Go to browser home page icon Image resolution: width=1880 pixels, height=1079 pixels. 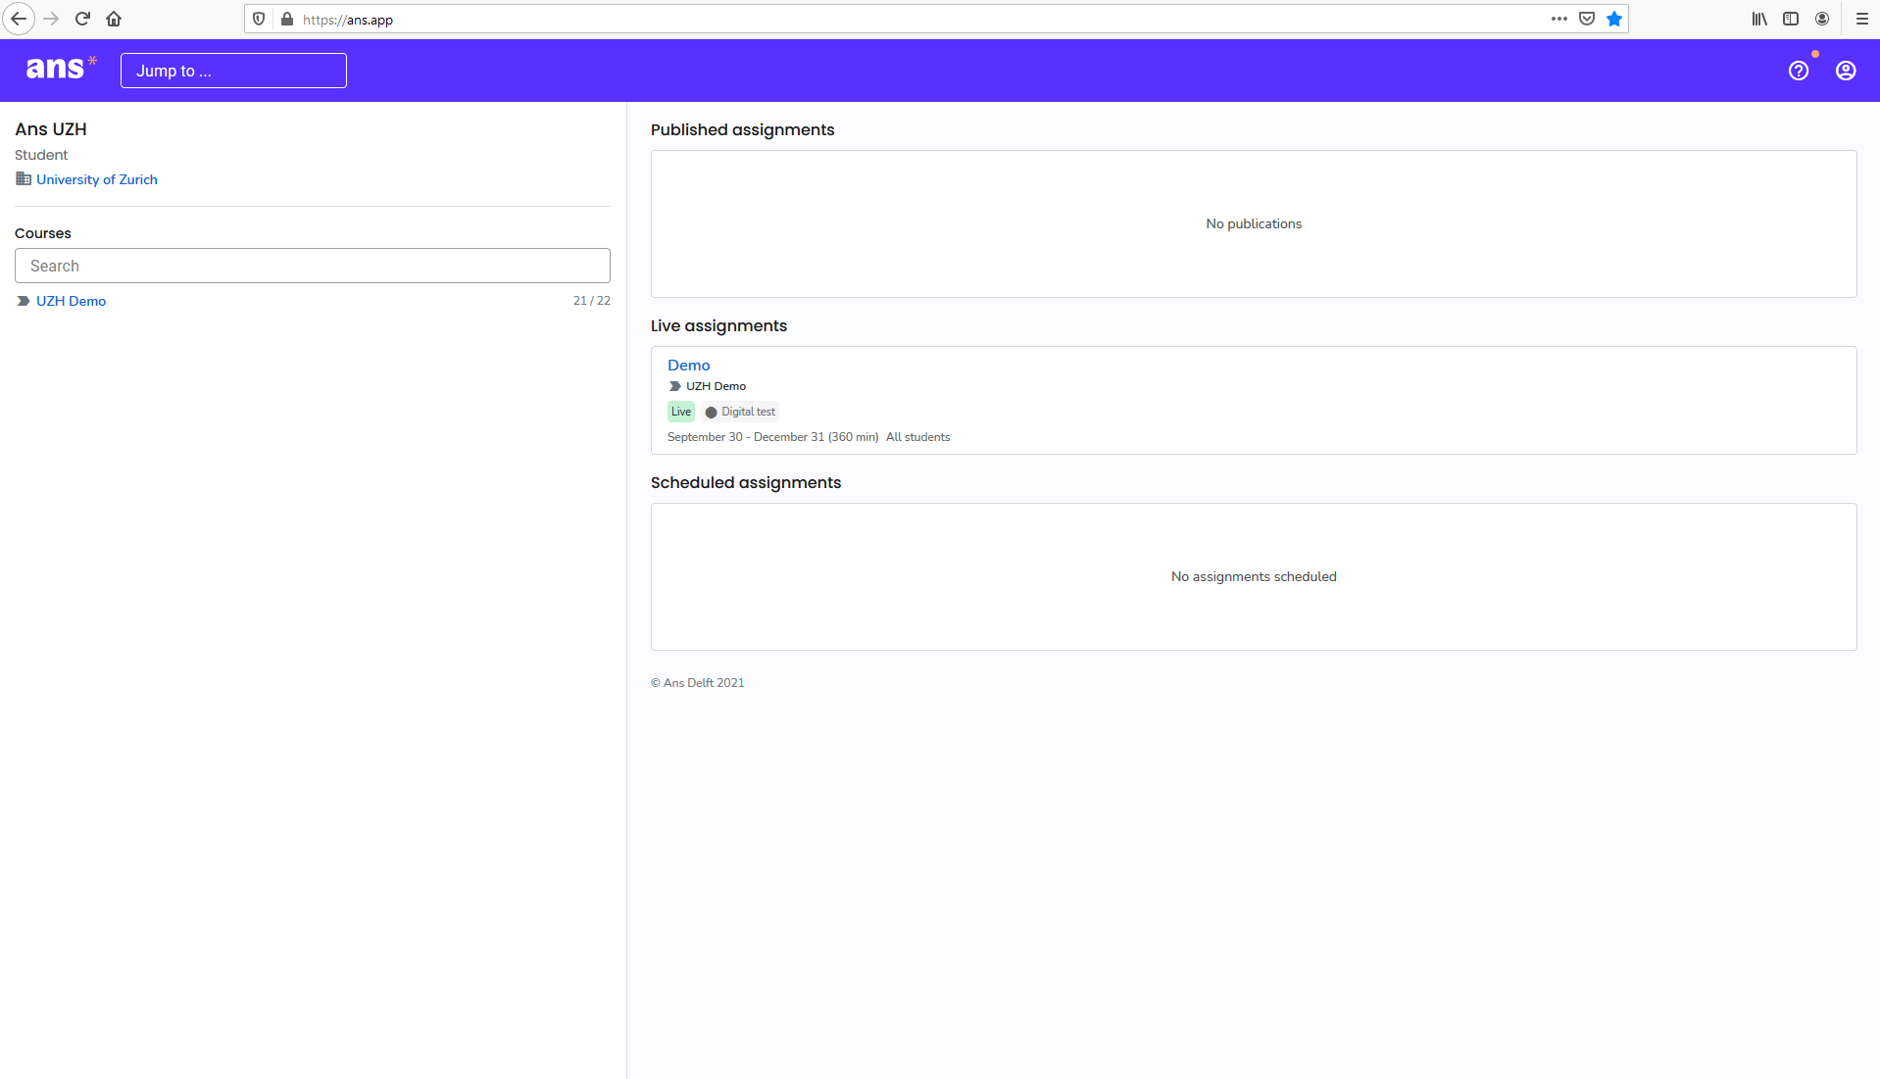click(x=114, y=19)
